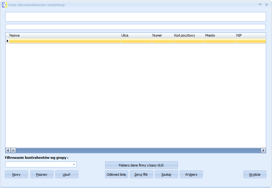The image size is (272, 188).
Task: Click the Kod pocztowy column header
Action: coord(189,35)
